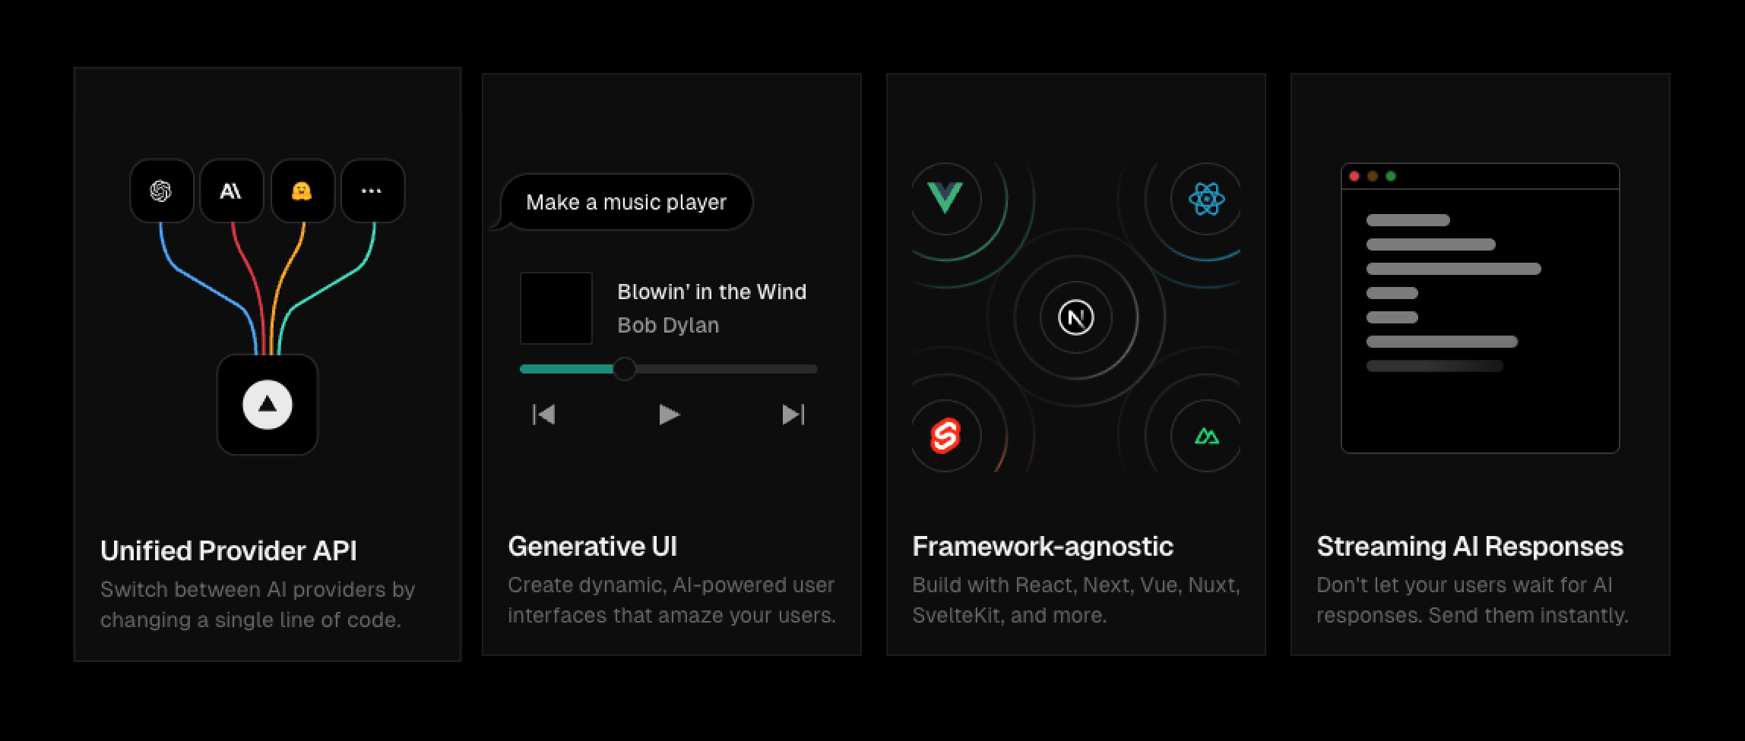
Task: Click the Next.js logo in center
Action: click(1076, 317)
